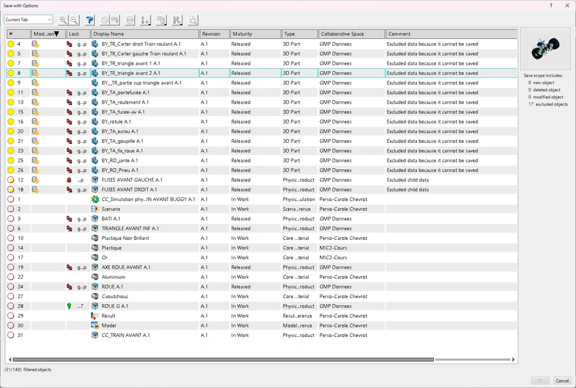This screenshot has height=388, width=576.
Task: Click the greyed OK button
Action: (540, 381)
